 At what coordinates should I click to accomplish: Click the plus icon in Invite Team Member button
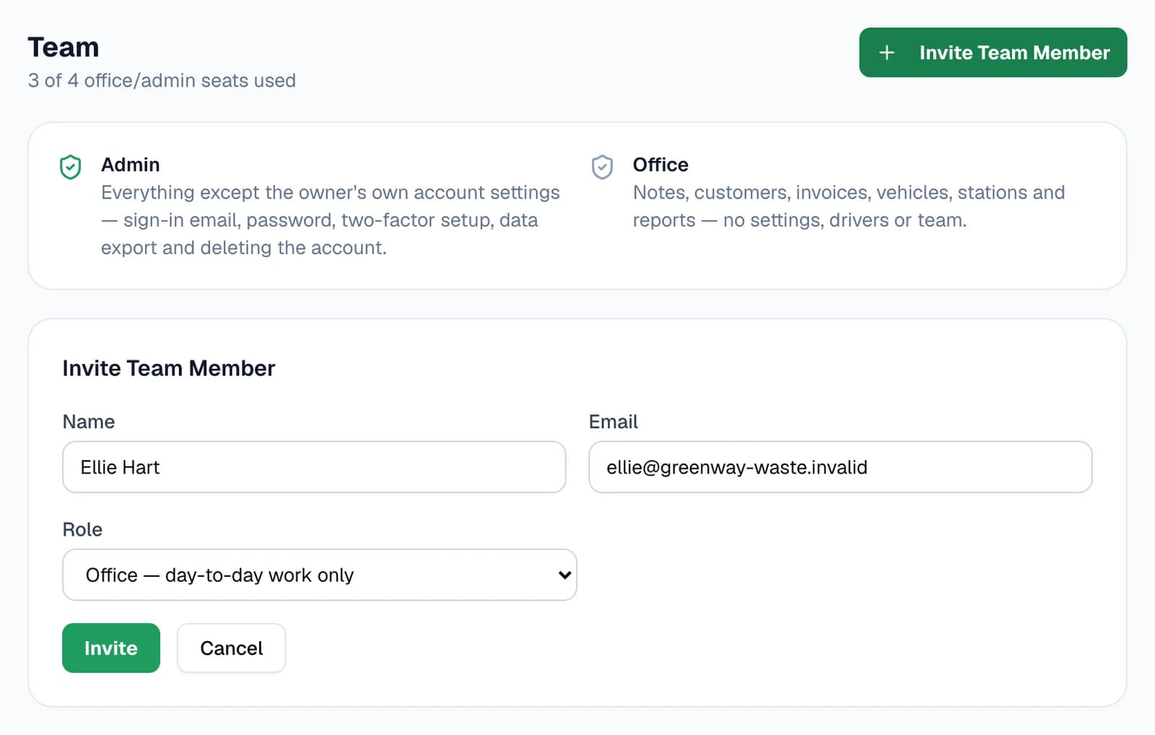[886, 53]
